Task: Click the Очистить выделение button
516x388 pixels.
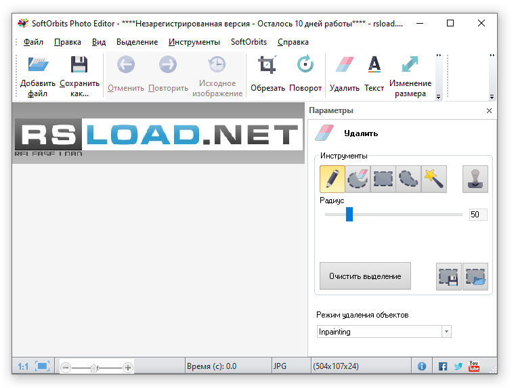Action: pos(365,276)
